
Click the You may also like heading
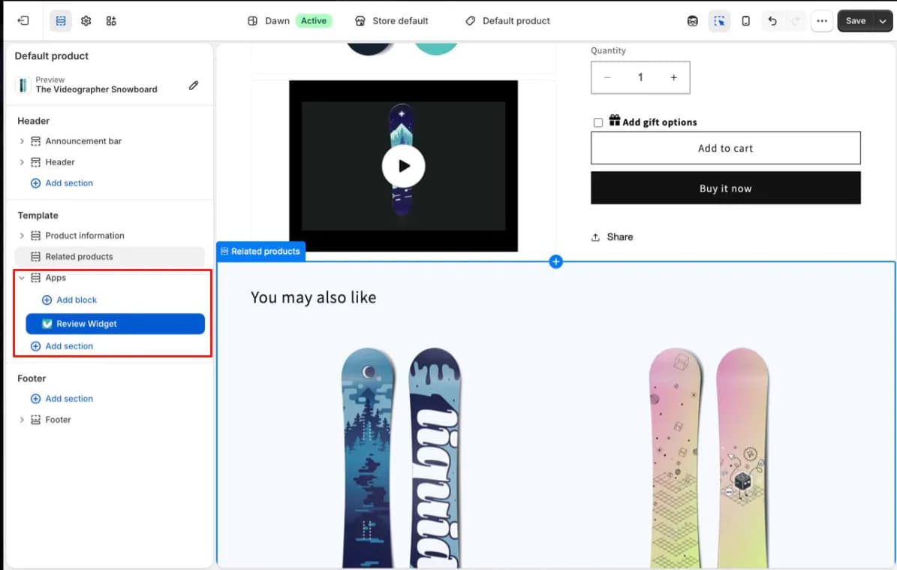click(314, 297)
